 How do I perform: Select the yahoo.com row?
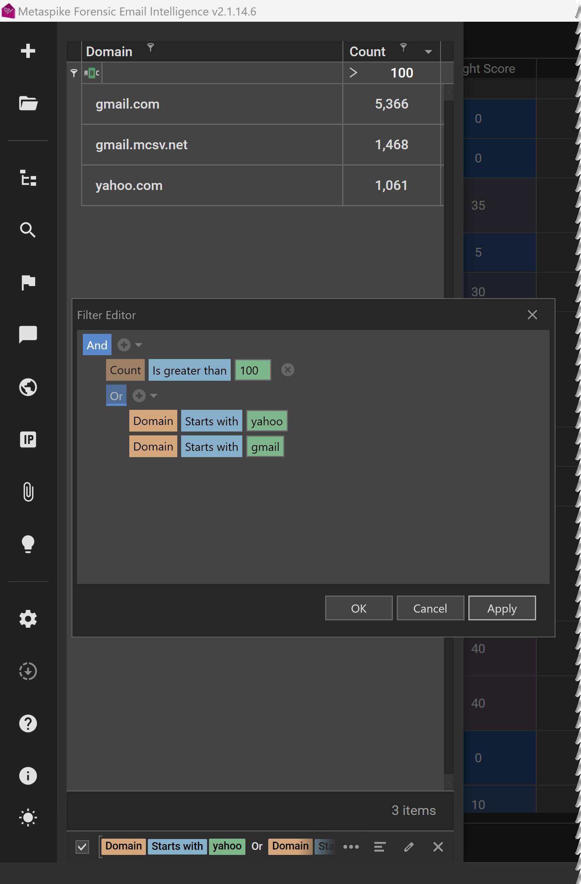pyautogui.click(x=262, y=185)
